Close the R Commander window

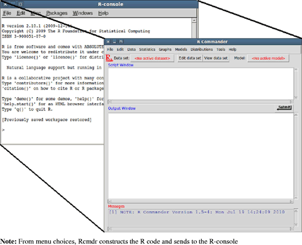pyautogui.click(x=108, y=42)
